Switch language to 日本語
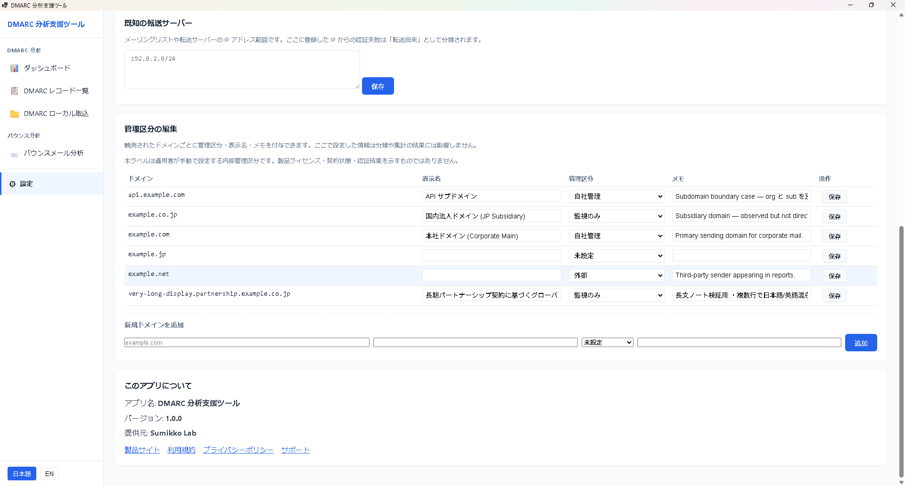This screenshot has width=905, height=486. coord(22,474)
